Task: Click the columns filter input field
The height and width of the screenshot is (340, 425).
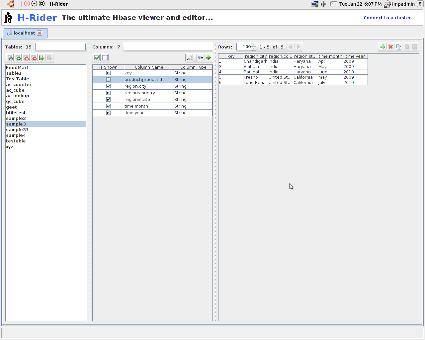Action: click(x=168, y=47)
